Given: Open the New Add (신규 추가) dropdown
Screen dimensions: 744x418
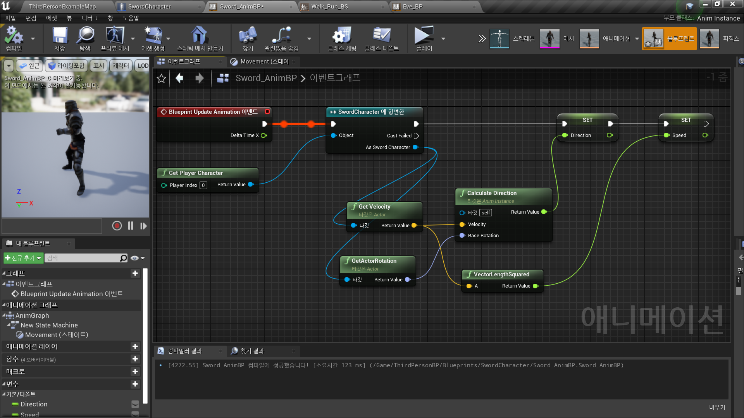Looking at the screenshot, I should (23, 258).
